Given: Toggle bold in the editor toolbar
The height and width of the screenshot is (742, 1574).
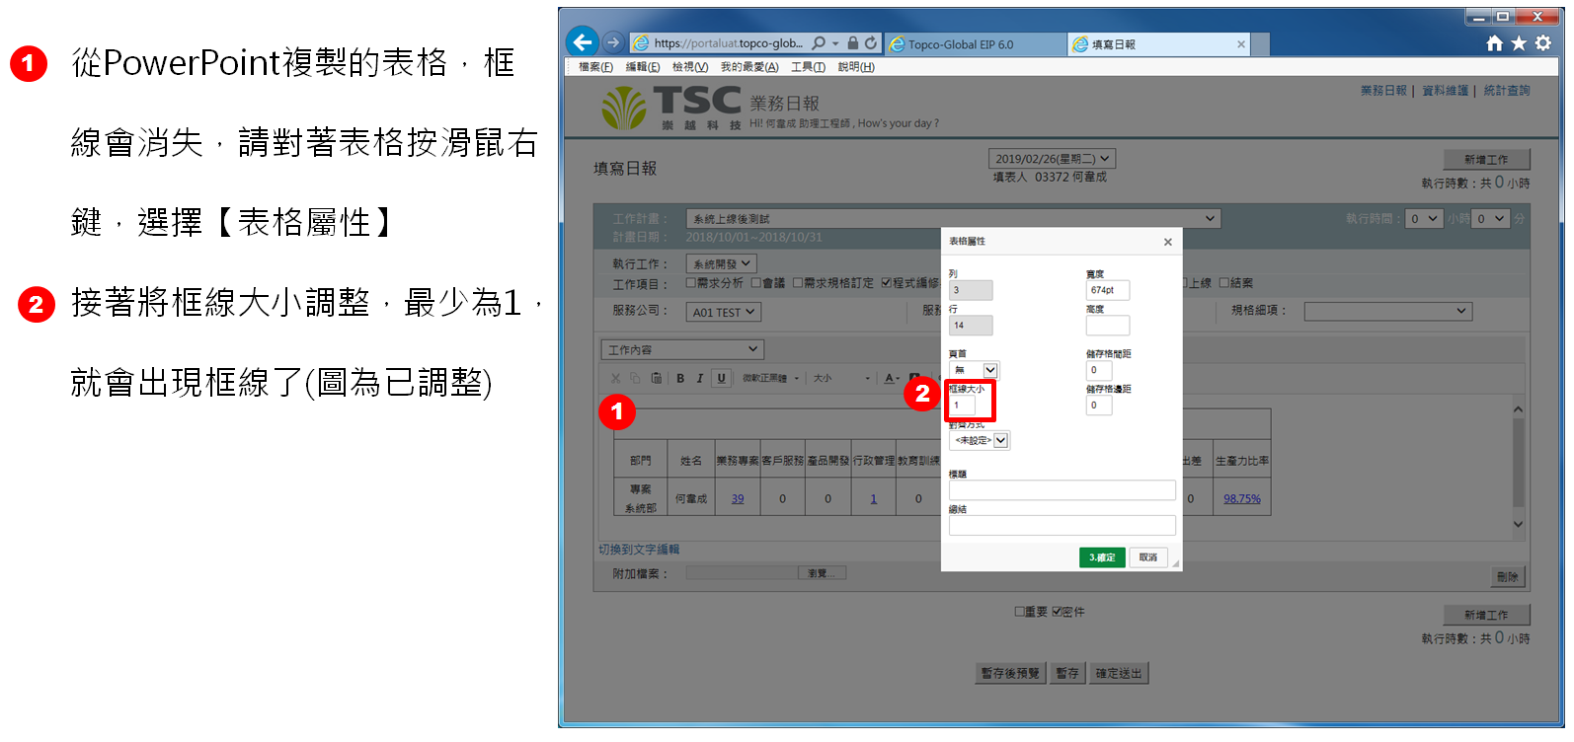Looking at the screenshot, I should coord(680,378).
